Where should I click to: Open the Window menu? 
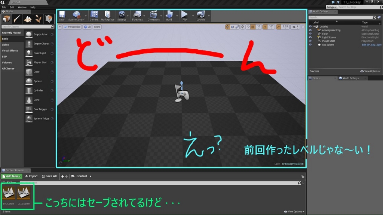coord(22,7)
